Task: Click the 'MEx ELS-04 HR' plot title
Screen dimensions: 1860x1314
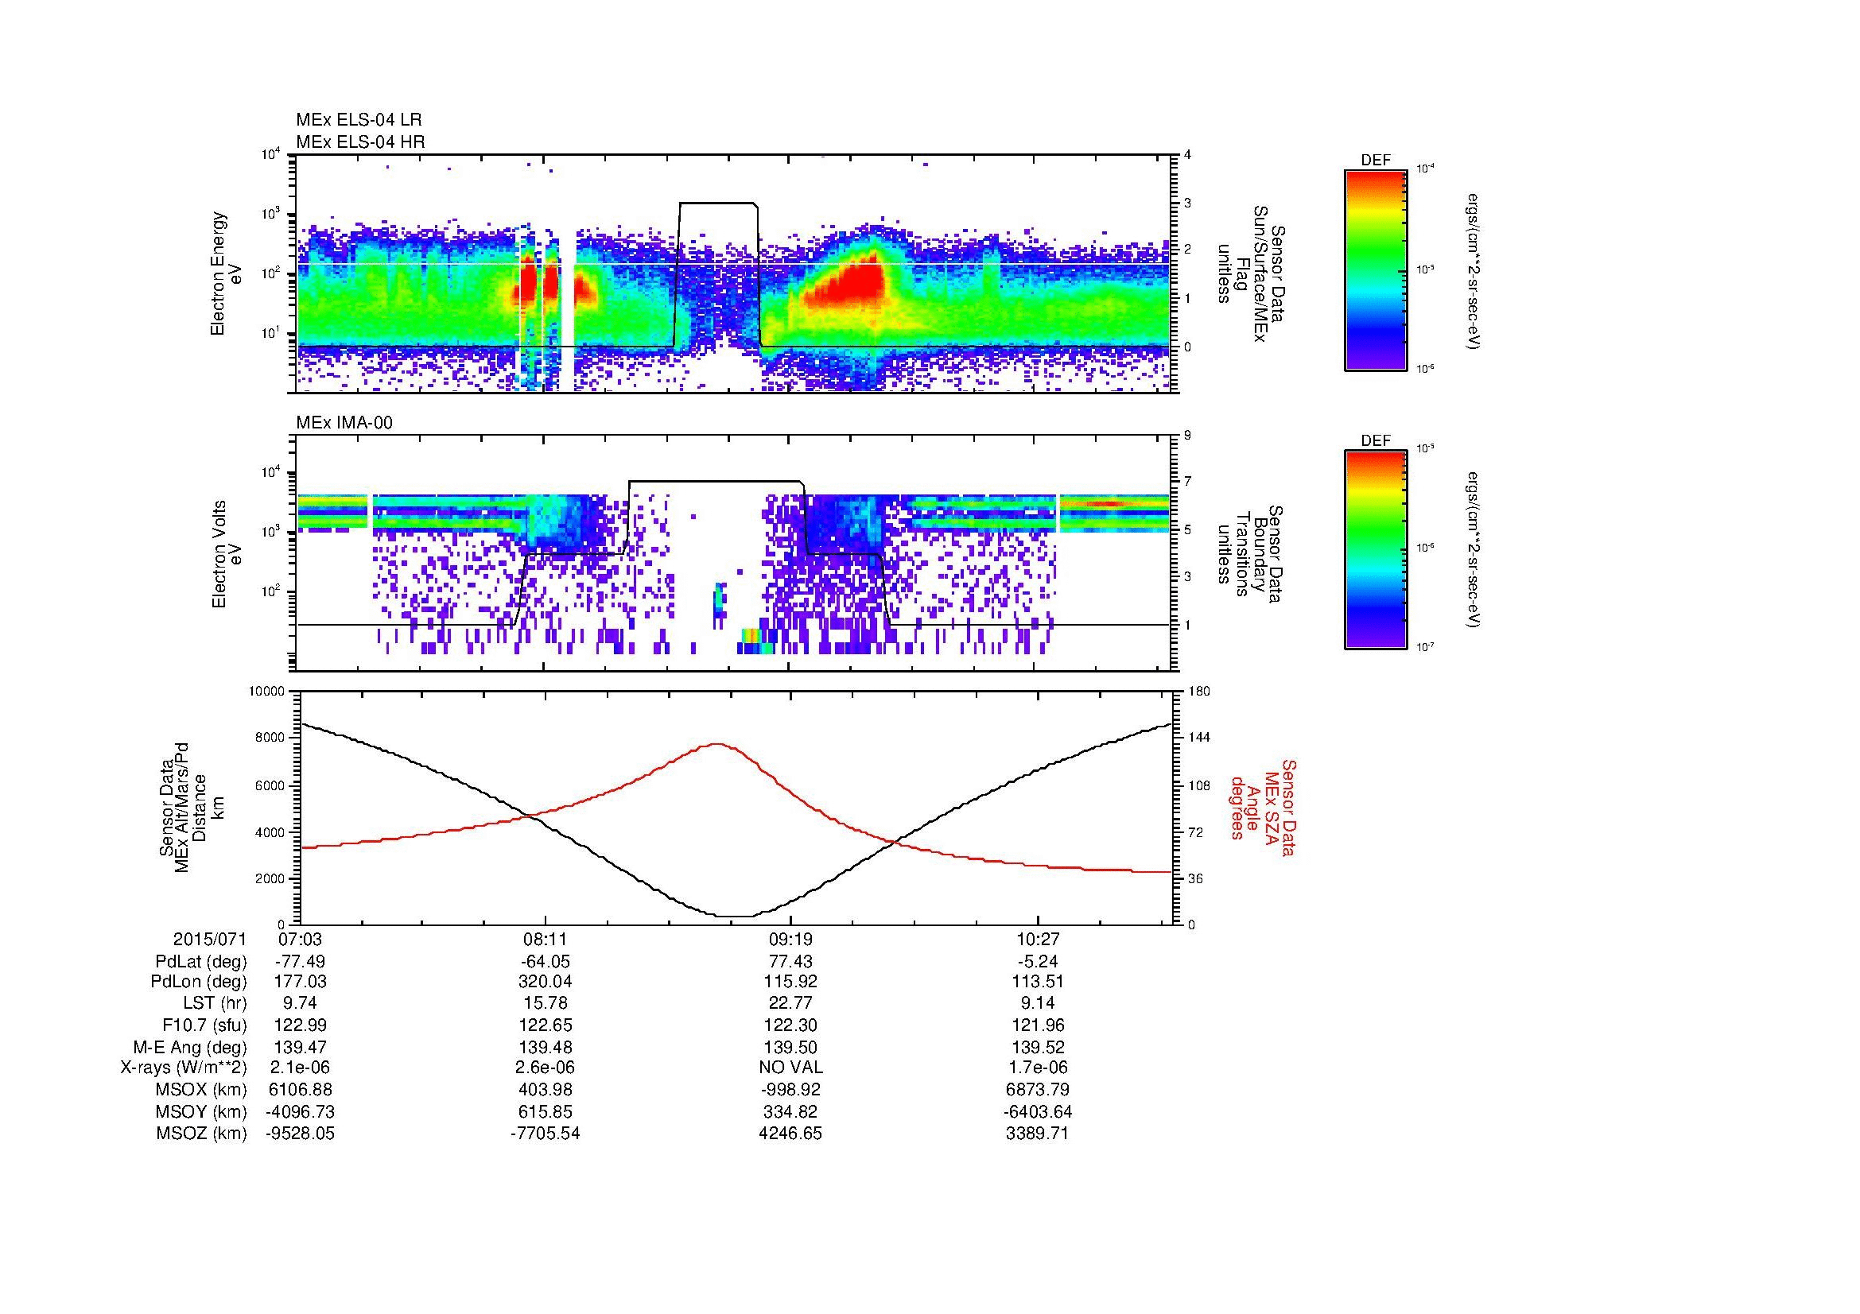Action: 360,141
